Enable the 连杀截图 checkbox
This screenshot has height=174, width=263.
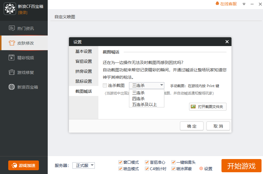pos(105,86)
